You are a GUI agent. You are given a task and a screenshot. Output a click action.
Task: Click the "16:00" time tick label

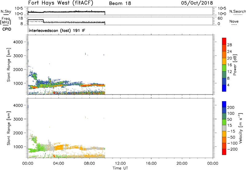[151, 164]
